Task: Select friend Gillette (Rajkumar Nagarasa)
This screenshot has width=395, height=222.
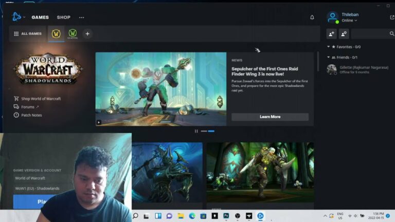Action: [x=360, y=69]
